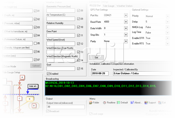Click the Set button
175x118 pixels.
(x=96, y=57)
